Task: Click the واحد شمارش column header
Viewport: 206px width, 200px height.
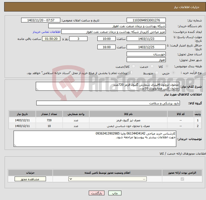Action: [76, 114]
